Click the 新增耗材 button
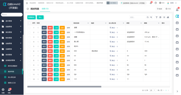Screen dimensions: 181x95 (31, 17)
